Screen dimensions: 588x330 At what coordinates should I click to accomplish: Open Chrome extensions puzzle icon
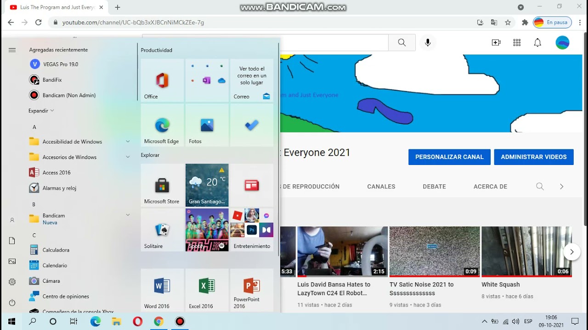click(525, 22)
